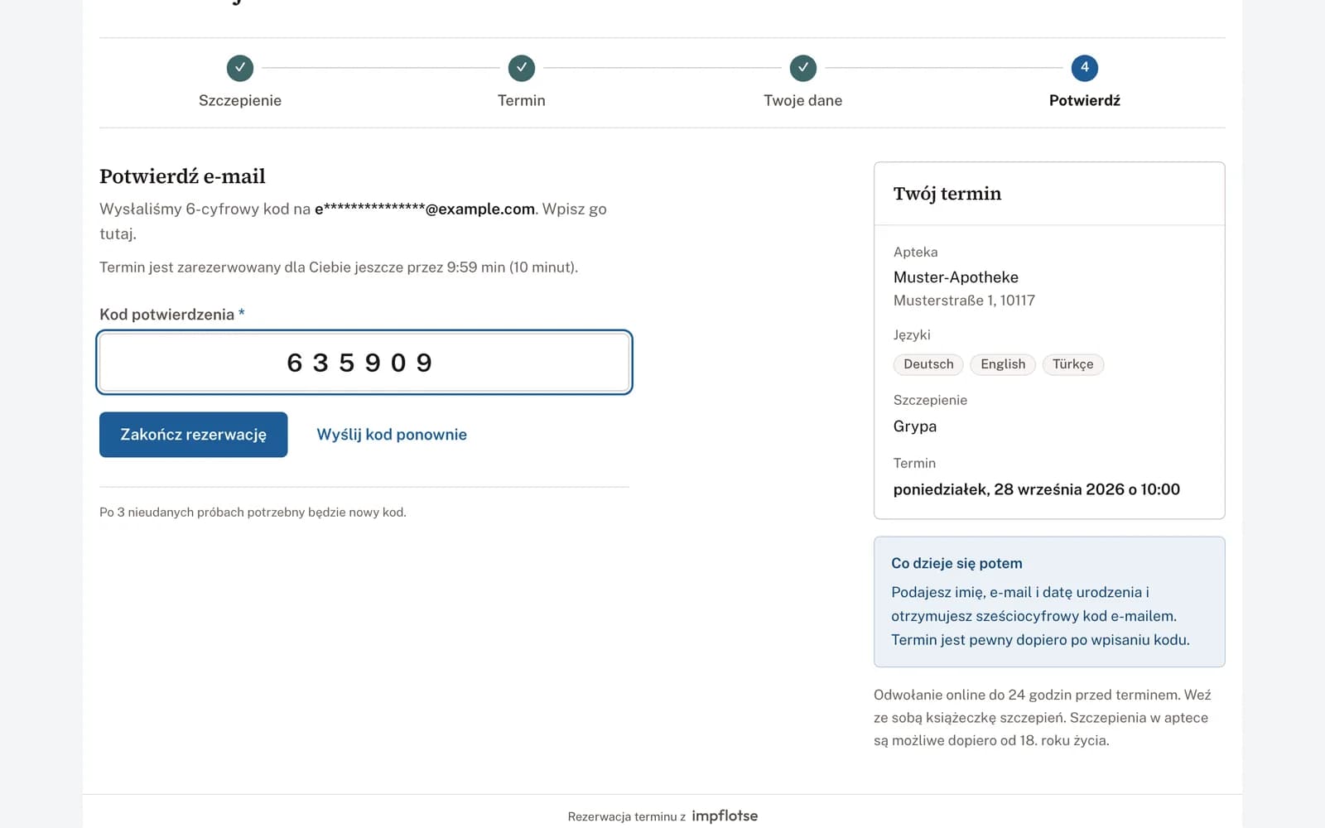The width and height of the screenshot is (1325, 828).
Task: Click the Zakończ rezerwację button
Action: click(194, 435)
